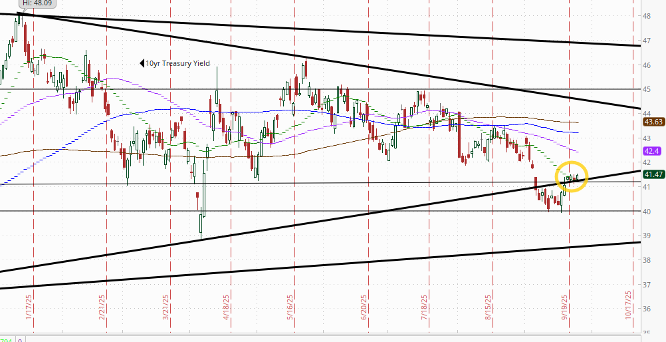Click the 36 value on price axis
Viewport: 666px width, 342px height.
click(x=648, y=309)
